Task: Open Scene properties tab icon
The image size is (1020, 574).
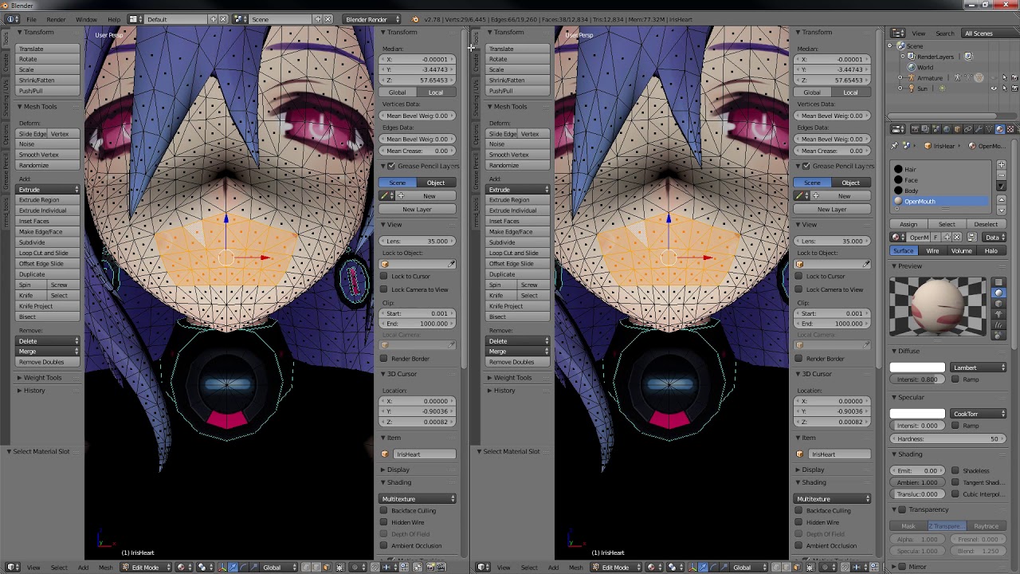Action: coord(936,129)
